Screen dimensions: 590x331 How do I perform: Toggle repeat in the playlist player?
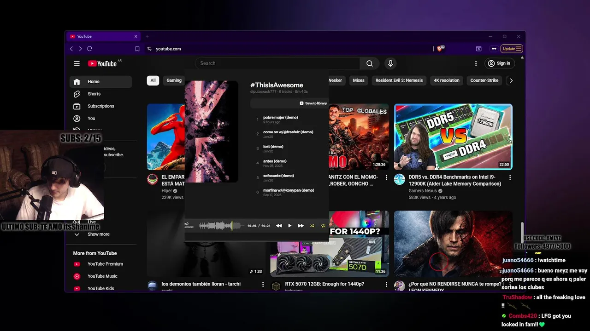click(323, 226)
